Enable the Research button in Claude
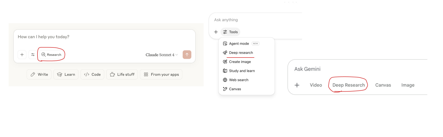Image resolution: width=443 pixels, height=137 pixels. coord(51,54)
